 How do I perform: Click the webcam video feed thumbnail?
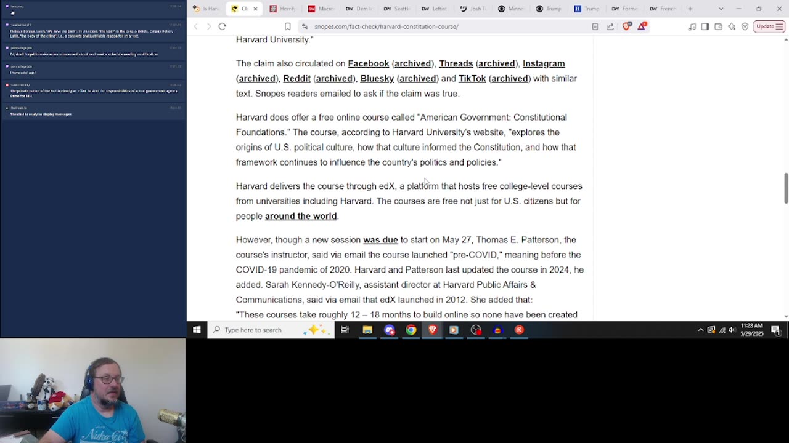click(x=93, y=391)
